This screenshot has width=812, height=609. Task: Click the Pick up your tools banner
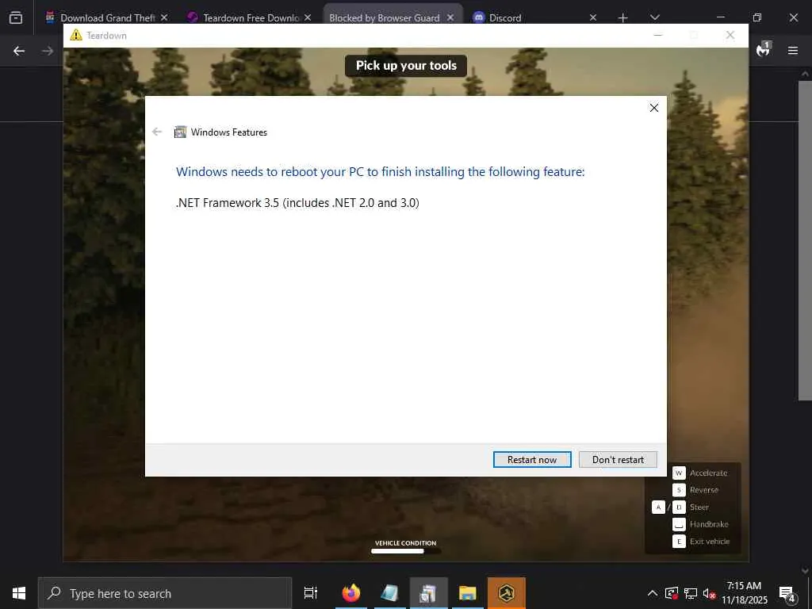point(406,66)
